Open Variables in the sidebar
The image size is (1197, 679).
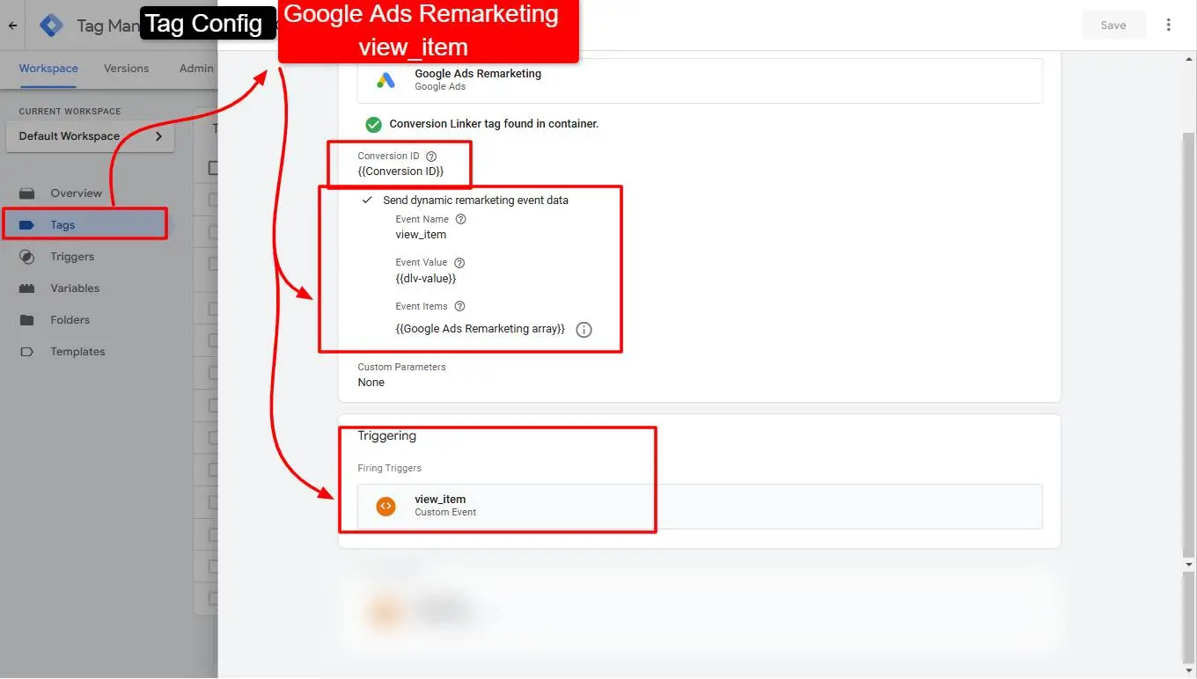tap(75, 288)
